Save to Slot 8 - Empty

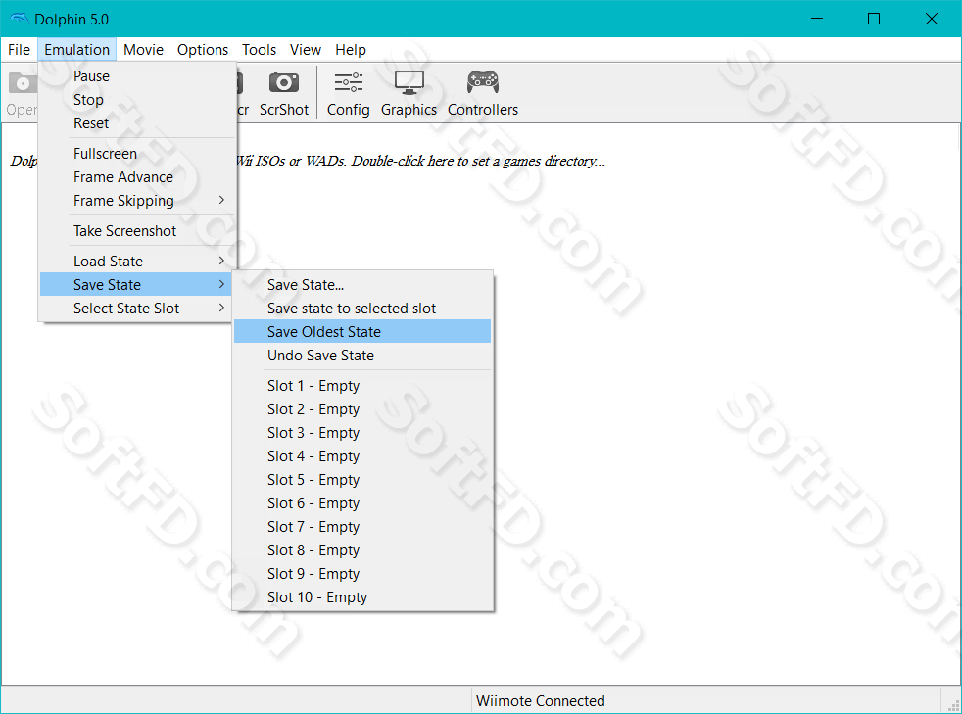pyautogui.click(x=362, y=550)
